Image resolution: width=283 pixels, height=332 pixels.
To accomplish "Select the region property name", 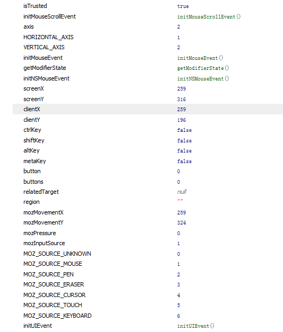I will (x=31, y=202).
